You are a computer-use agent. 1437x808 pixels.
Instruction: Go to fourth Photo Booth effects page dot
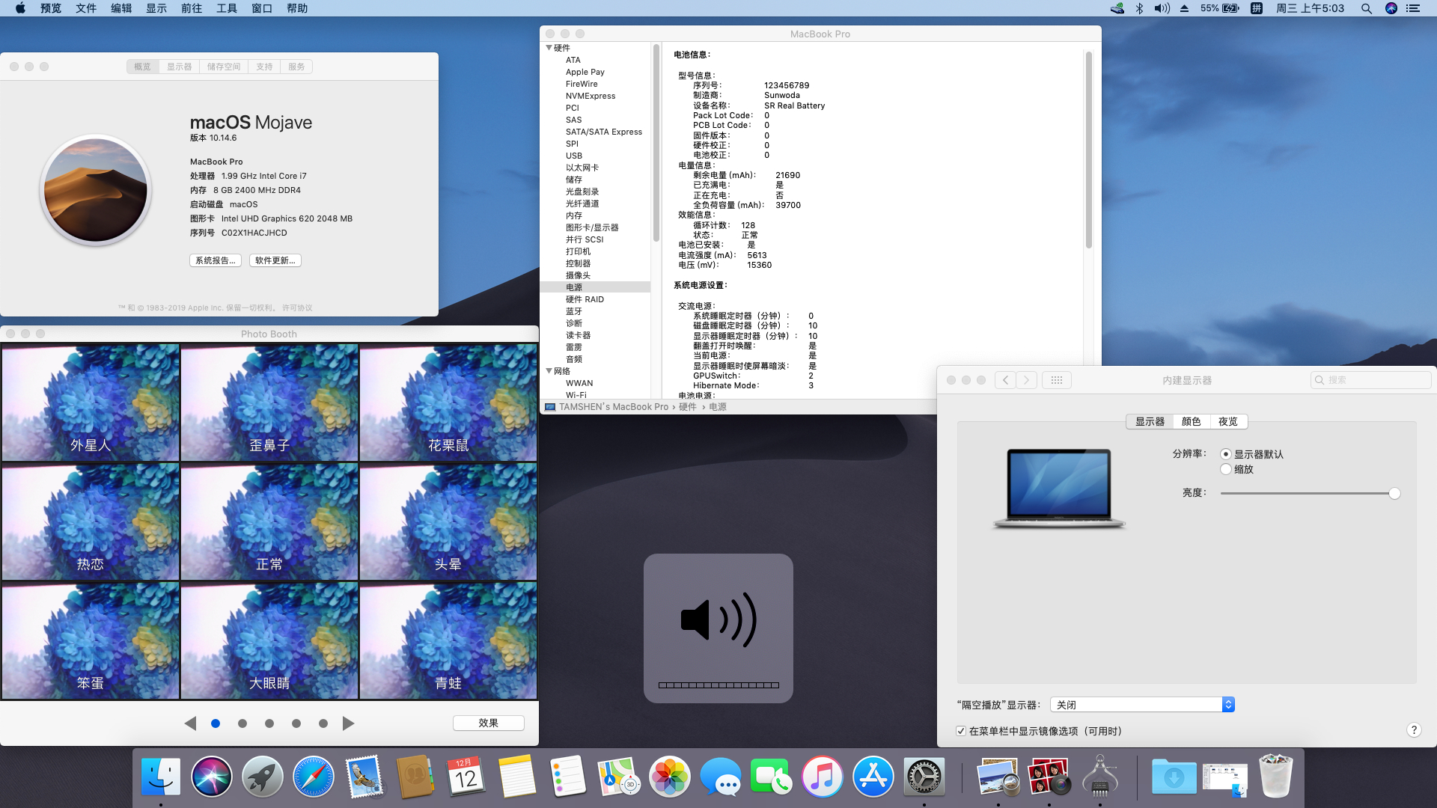click(x=296, y=723)
